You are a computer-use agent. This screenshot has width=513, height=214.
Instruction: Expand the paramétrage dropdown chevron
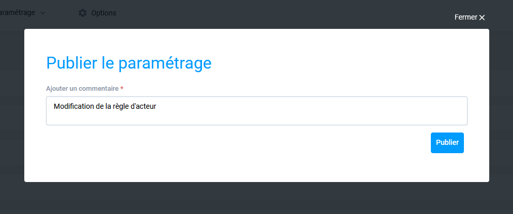(43, 13)
